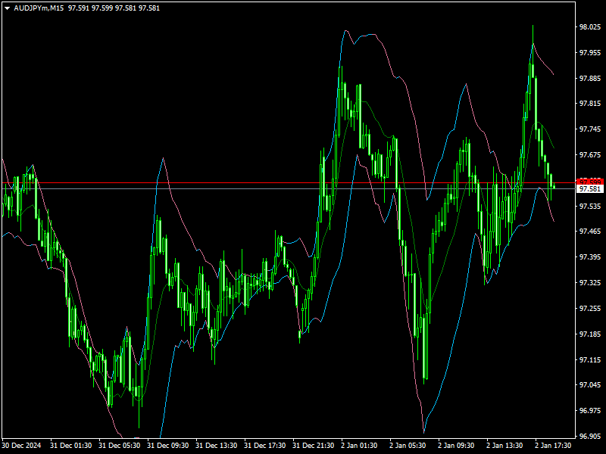Open the AUDJPYm chart quick menu triangle
Viewport: 606px width, 454px height.
point(8,8)
